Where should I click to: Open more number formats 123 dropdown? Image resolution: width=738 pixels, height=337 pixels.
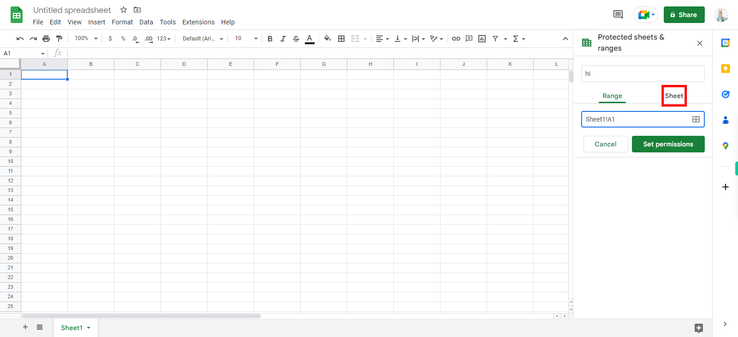tap(164, 39)
